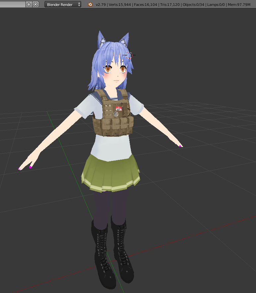Click the Verts:15,944 statistic
The height and width of the screenshot is (293, 256).
pyautogui.click(x=120, y=5)
